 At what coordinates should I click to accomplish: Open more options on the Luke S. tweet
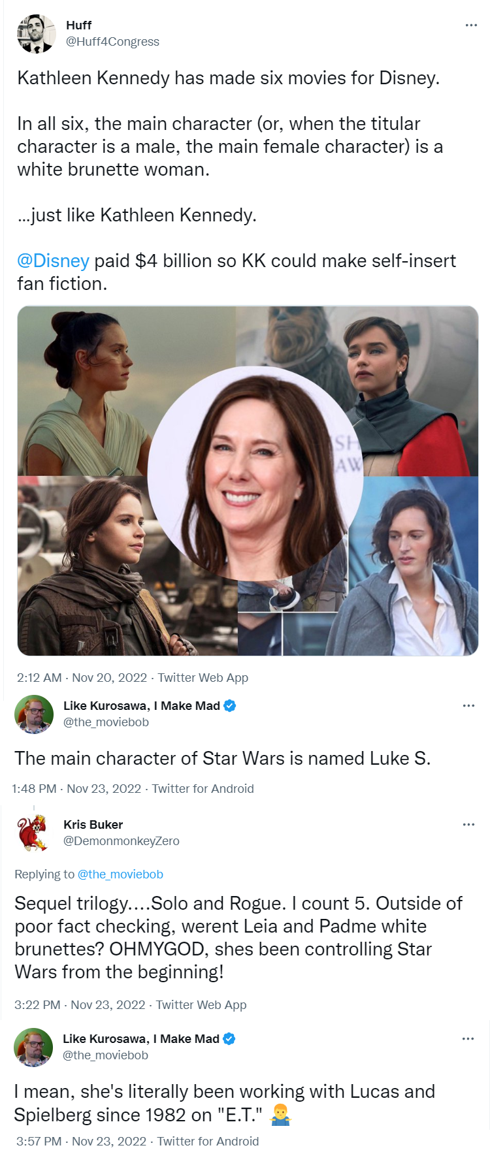click(x=468, y=705)
